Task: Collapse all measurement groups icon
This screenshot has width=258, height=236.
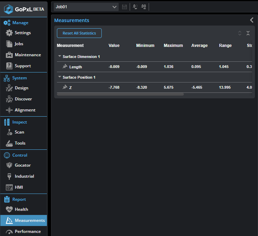Action: point(248,33)
